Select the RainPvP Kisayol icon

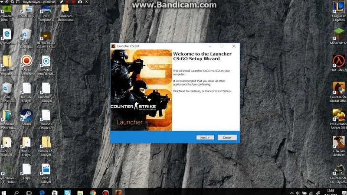7,146
